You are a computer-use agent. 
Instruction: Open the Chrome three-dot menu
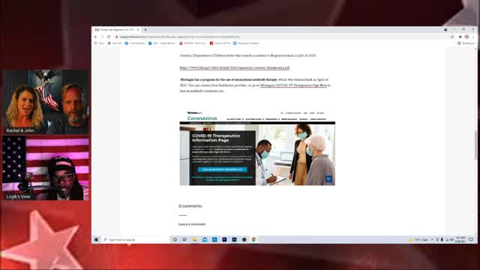pyautogui.click(x=473, y=37)
